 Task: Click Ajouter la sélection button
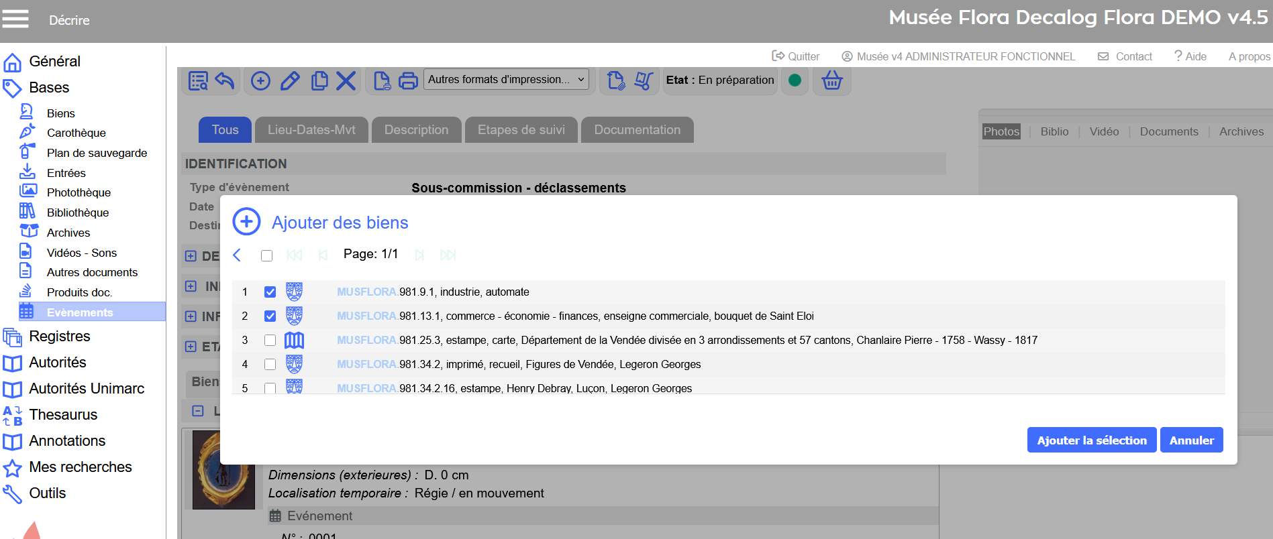pyautogui.click(x=1091, y=440)
